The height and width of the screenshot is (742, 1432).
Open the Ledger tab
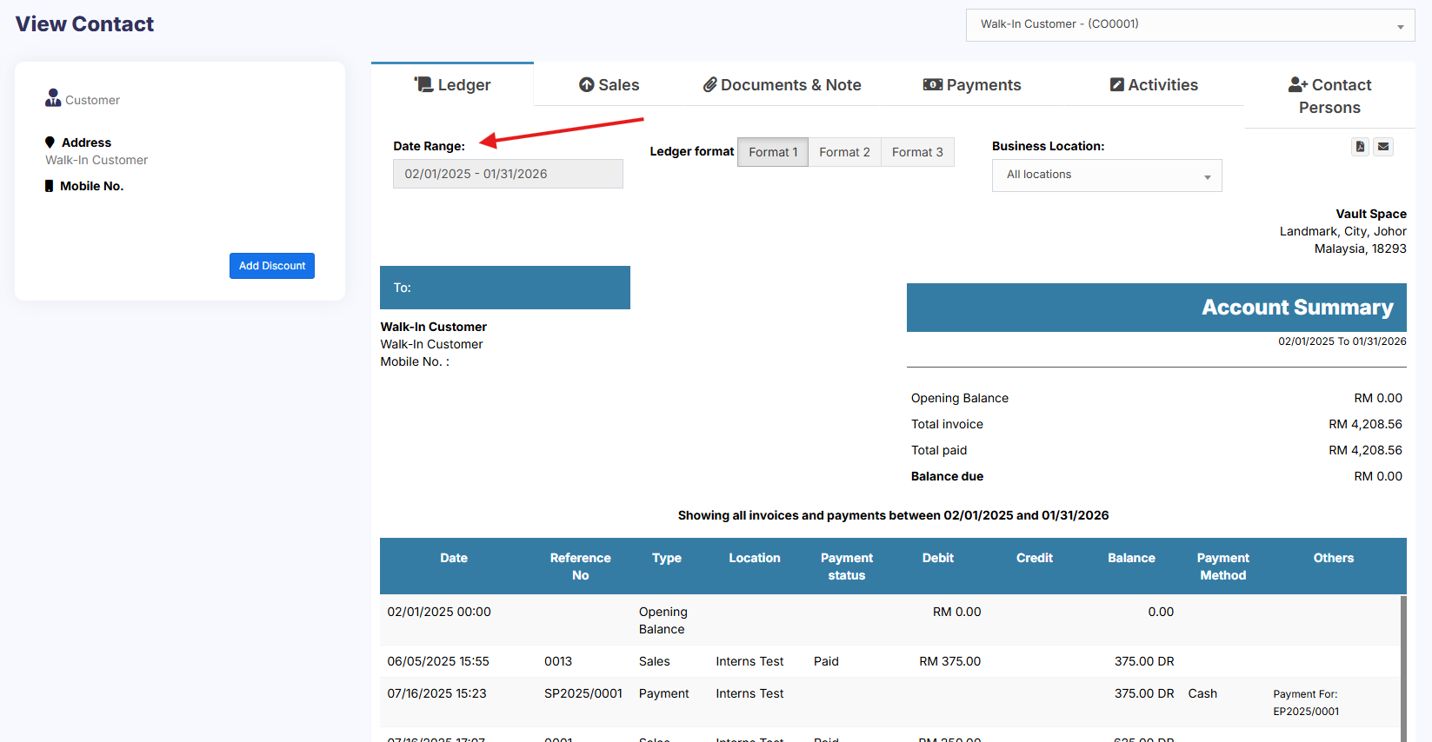coord(452,85)
